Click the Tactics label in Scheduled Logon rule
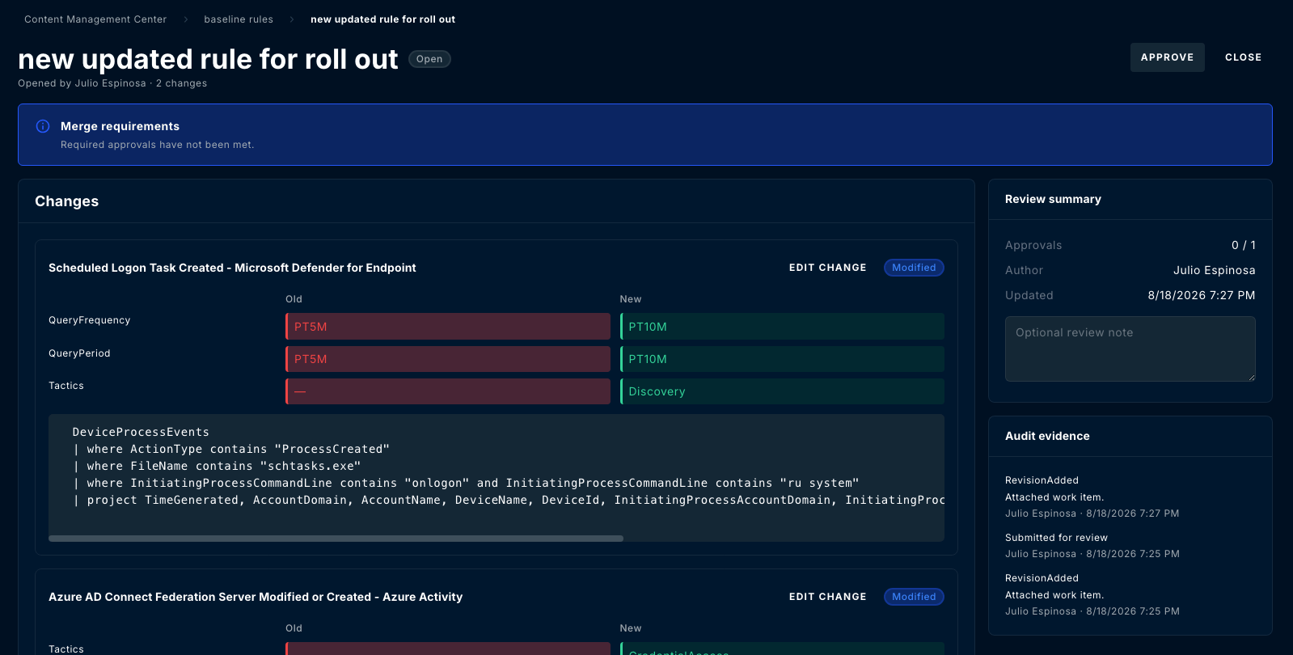The height and width of the screenshot is (655, 1293). coord(66,386)
